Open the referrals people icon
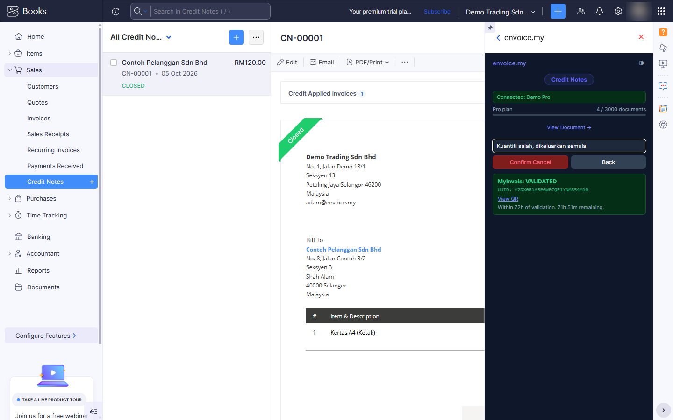The image size is (673, 420). click(581, 11)
